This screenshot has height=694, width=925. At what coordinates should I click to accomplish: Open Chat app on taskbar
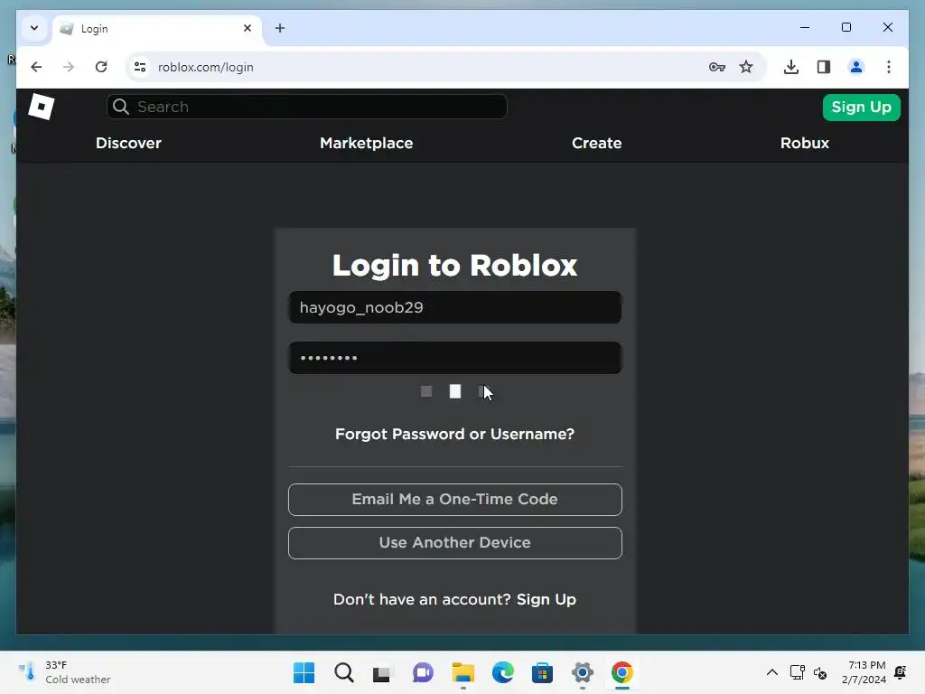click(423, 672)
